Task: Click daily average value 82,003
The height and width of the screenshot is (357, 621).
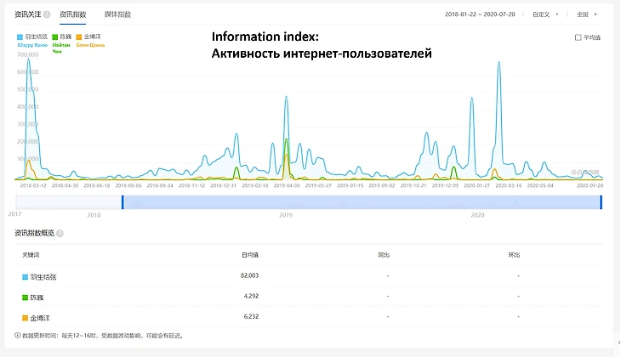Action: [x=249, y=275]
